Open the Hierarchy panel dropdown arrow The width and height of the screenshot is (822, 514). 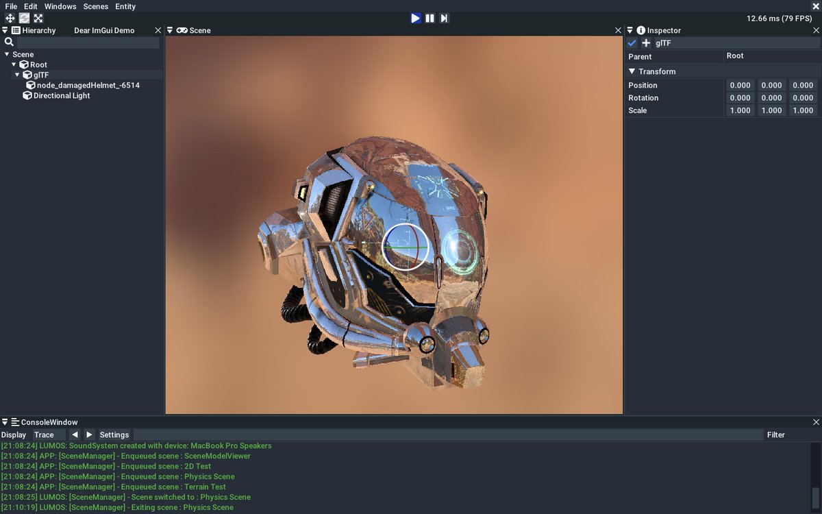pos(5,30)
